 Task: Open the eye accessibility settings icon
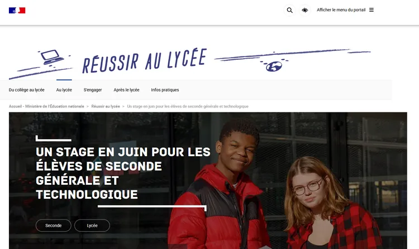point(305,10)
